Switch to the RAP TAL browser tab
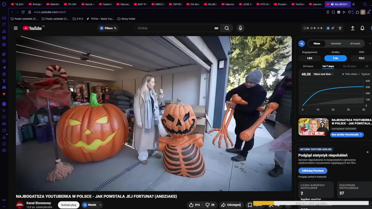The height and width of the screenshot is (209, 372). (140, 4)
